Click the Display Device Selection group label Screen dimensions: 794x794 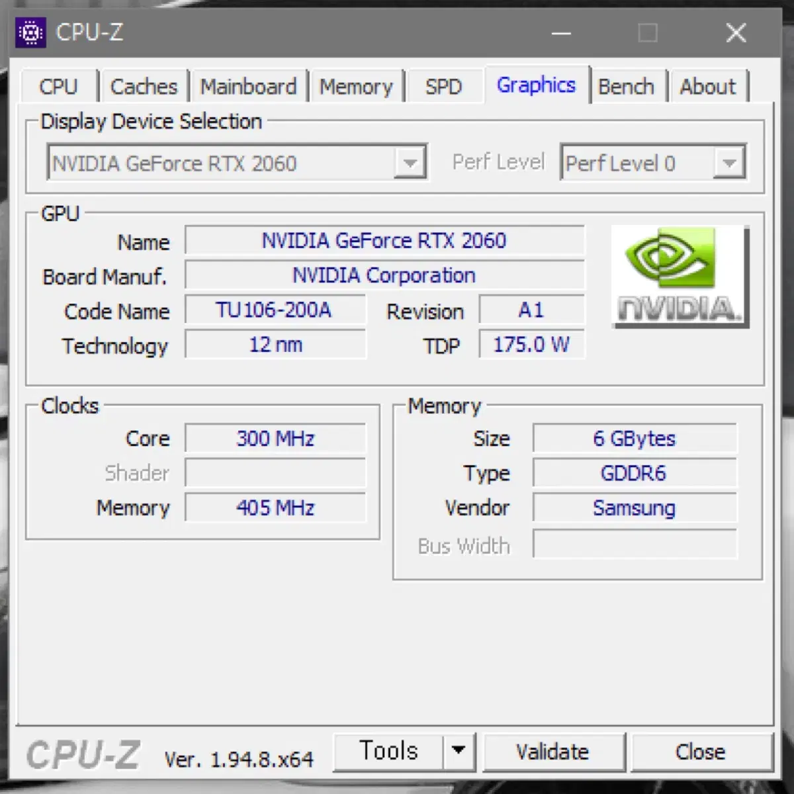pyautogui.click(x=152, y=122)
